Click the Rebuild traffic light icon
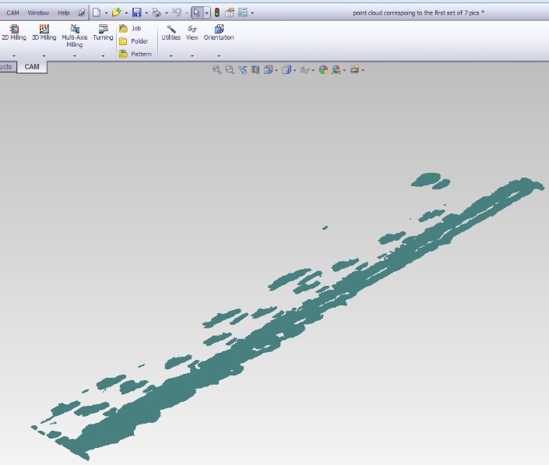Image resolution: width=549 pixels, height=465 pixels. [217, 12]
